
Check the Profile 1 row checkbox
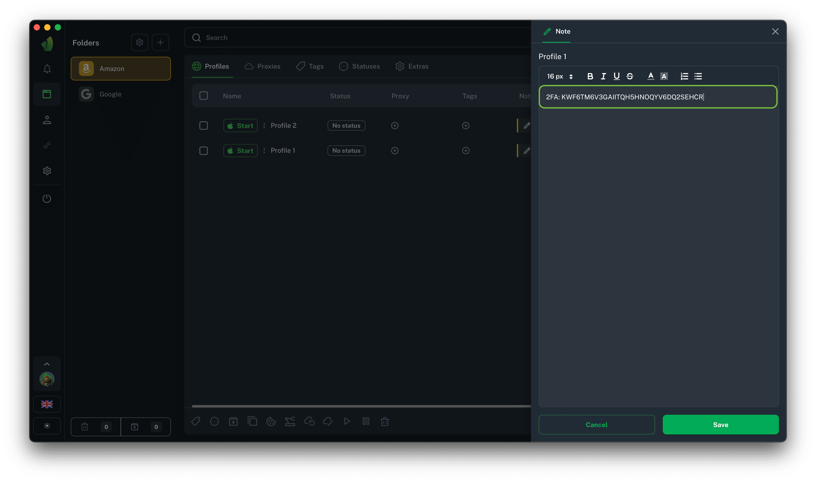[203, 151]
